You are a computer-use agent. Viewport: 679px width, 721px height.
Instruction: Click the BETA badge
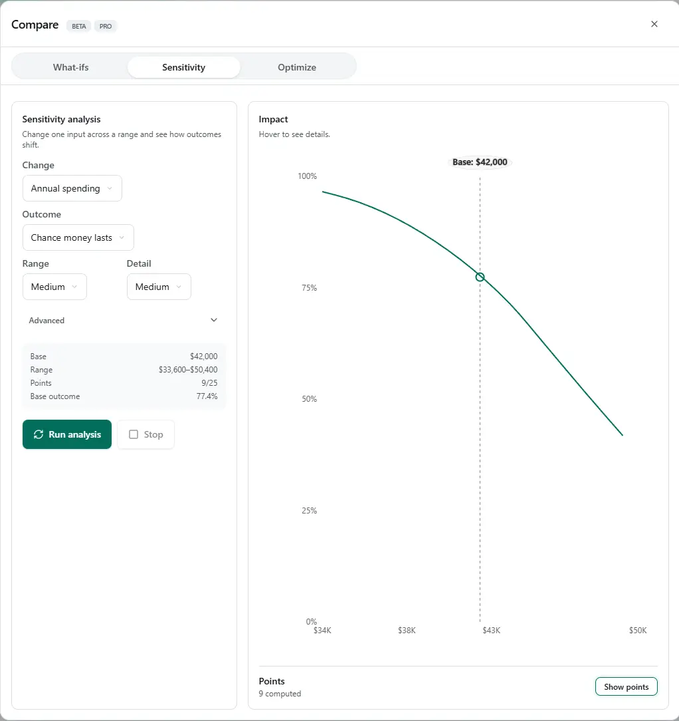click(x=79, y=26)
